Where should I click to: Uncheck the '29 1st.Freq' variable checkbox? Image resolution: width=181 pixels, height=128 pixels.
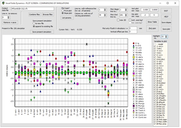tap(155, 104)
